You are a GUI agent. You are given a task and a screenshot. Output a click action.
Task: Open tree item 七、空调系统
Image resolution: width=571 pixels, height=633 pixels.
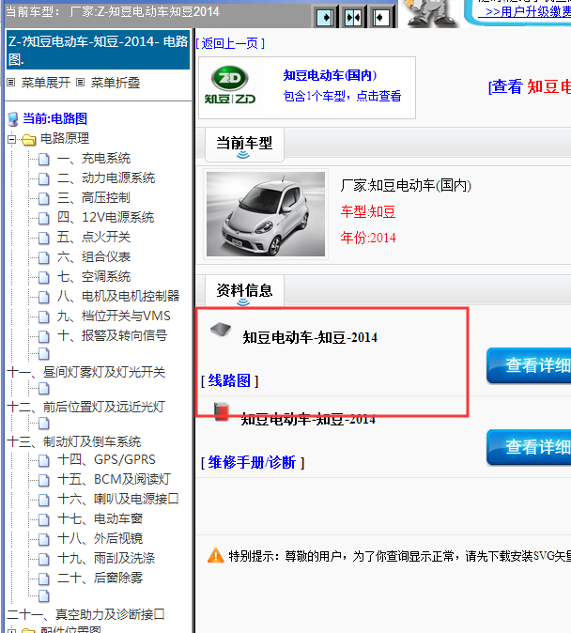[94, 277]
